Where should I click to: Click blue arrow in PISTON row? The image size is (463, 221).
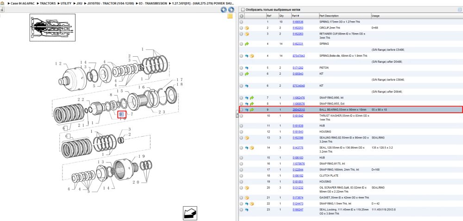(x=247, y=68)
